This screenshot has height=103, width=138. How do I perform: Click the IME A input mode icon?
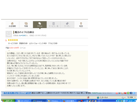point(85,101)
